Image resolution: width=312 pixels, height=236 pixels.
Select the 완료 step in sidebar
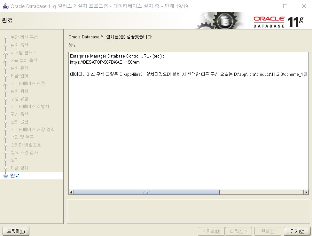coord(15,176)
